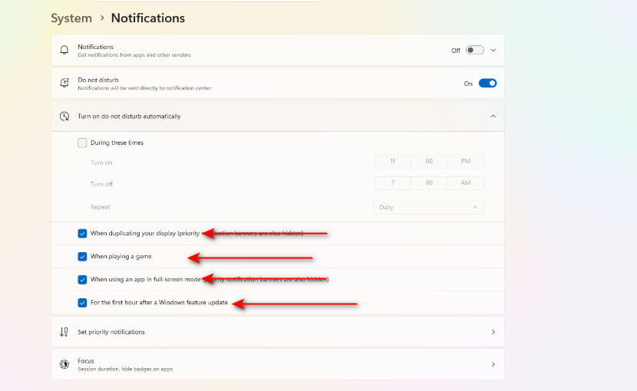Click the Notifications bell icon
Screen dimensions: 637x391
[x=64, y=50]
